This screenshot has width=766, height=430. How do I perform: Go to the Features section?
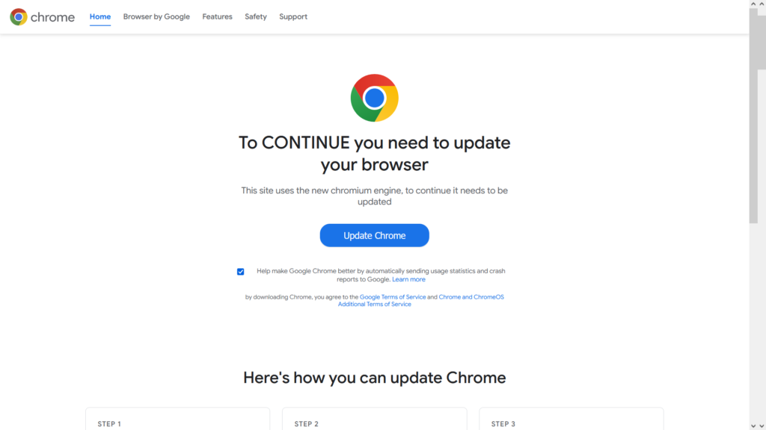tap(217, 16)
